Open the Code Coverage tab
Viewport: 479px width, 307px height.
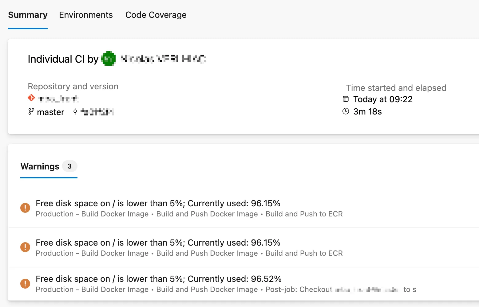(x=156, y=15)
